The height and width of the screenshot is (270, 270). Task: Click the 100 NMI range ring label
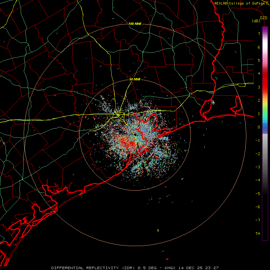135,24
